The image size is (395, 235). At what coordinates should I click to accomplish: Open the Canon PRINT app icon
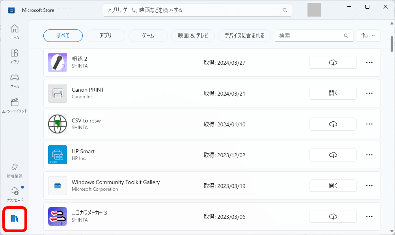point(58,93)
